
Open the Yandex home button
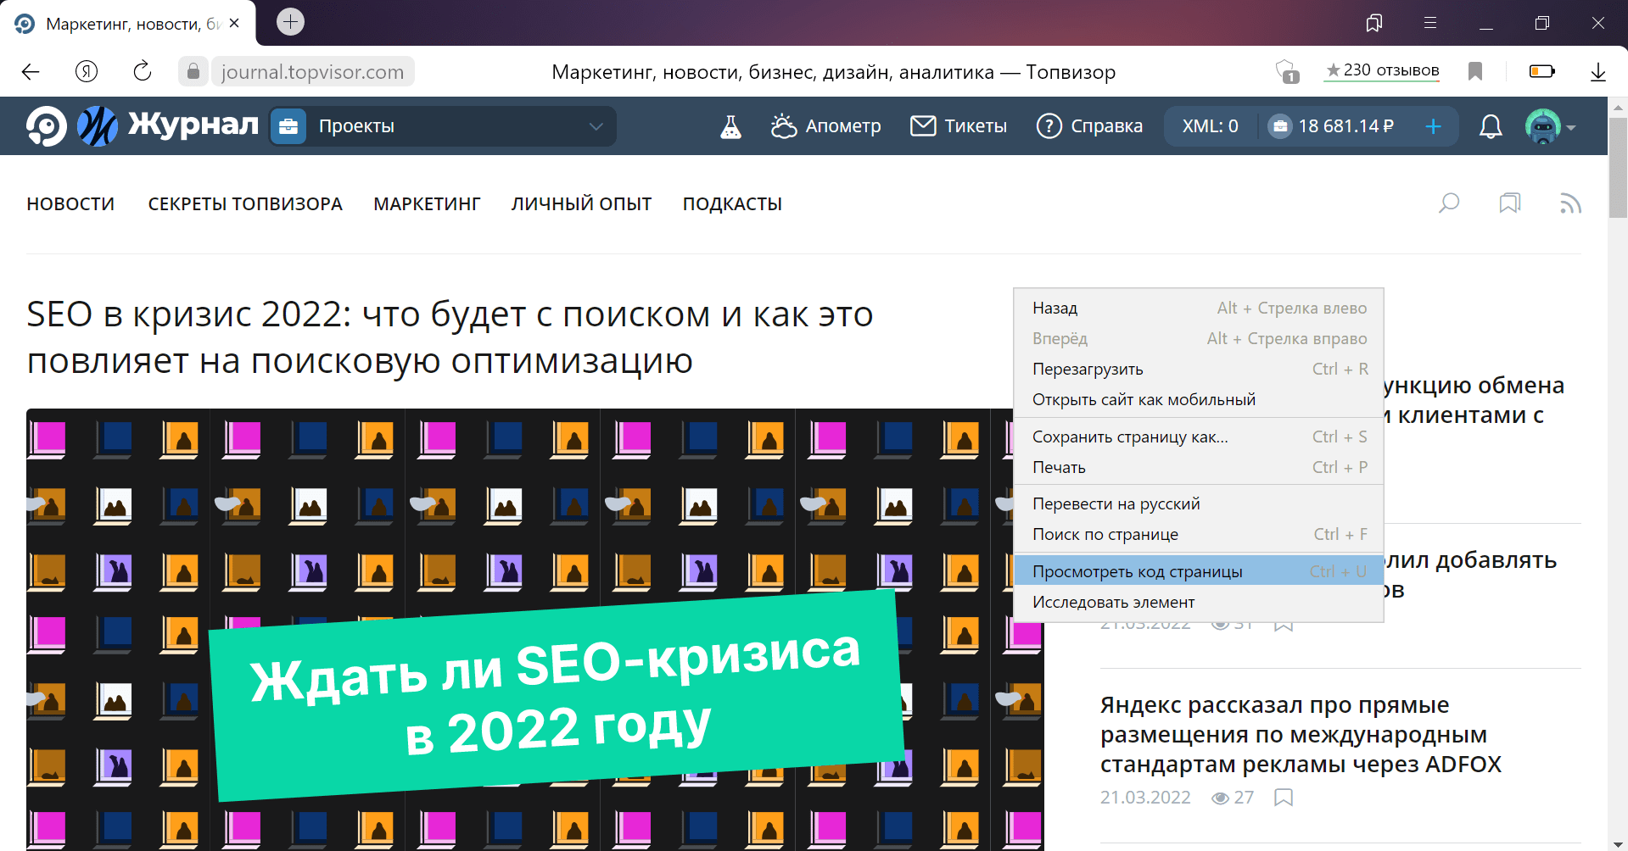(86, 72)
